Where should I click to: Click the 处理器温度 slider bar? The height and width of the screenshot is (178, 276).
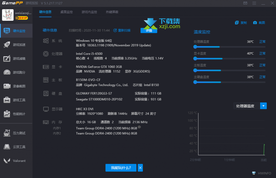tap(229, 47)
